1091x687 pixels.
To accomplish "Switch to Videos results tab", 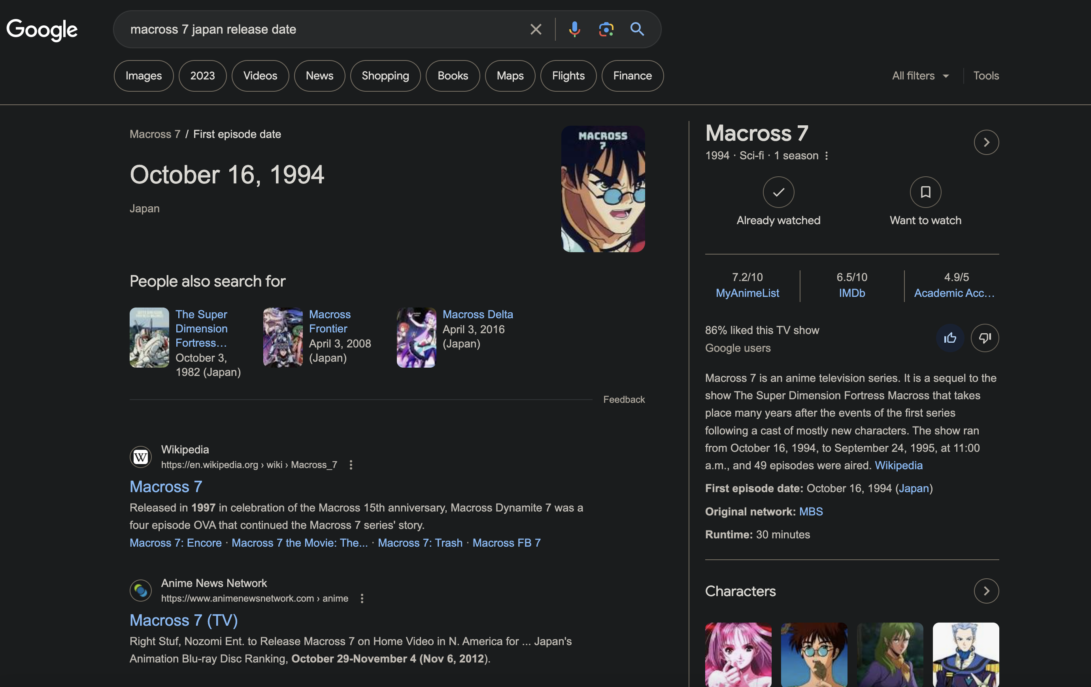I will (260, 75).
